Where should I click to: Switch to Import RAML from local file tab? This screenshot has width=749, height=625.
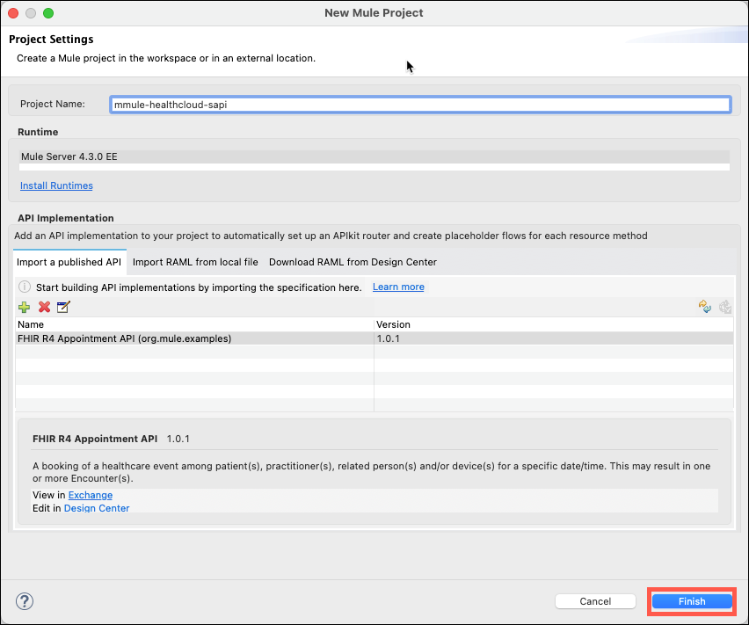[195, 262]
